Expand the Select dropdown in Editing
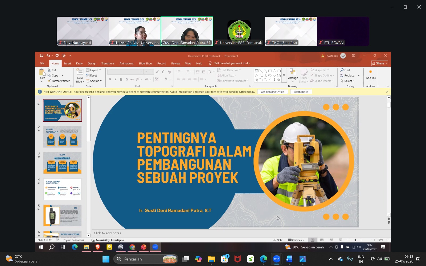 [x=347, y=81]
